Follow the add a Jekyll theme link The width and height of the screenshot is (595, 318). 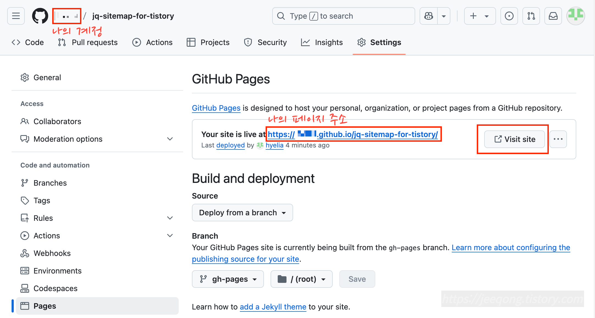tap(273, 307)
